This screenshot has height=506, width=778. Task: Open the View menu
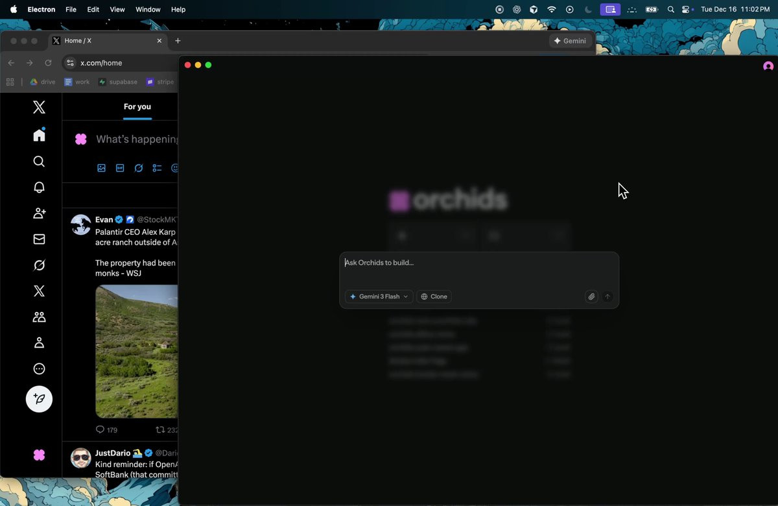point(117,10)
